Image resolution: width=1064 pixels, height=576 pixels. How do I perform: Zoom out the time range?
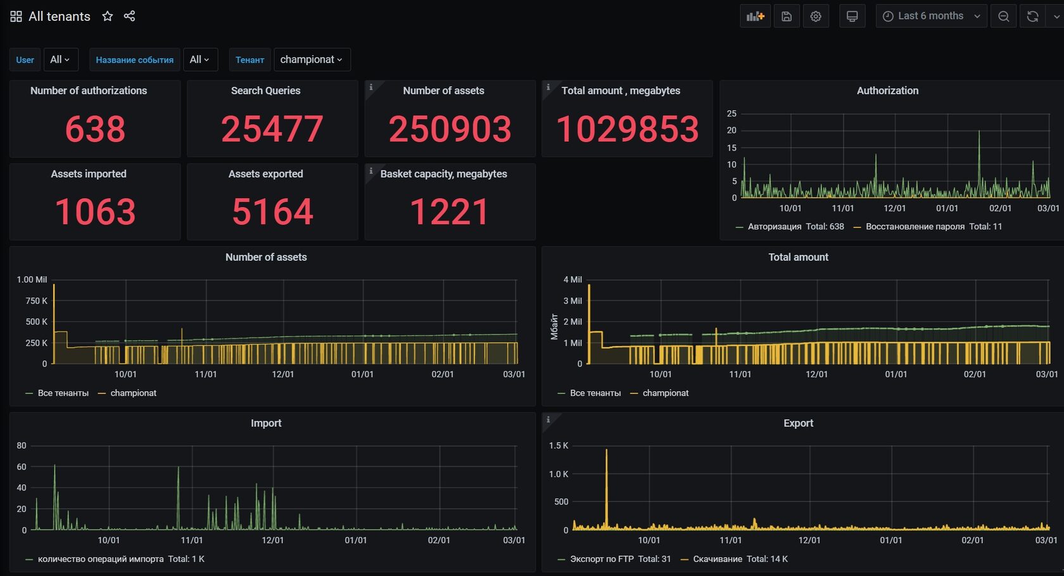click(x=1003, y=16)
